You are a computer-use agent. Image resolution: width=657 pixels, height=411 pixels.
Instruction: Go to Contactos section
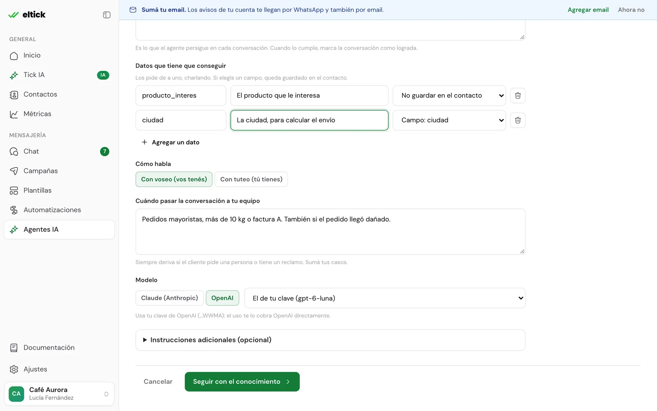pos(59,95)
